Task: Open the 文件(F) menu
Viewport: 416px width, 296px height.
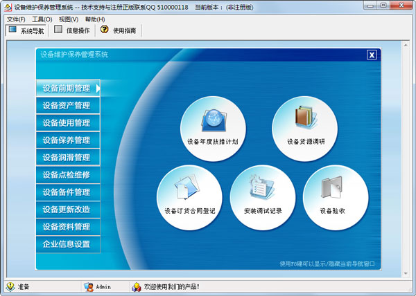Action: 16,19
